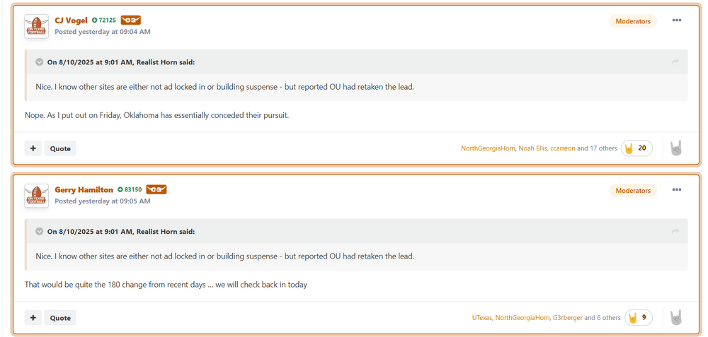This screenshot has height=337, width=708.
Task: Go to quoted post arrow in CJ Vogel's post
Action: pyautogui.click(x=675, y=62)
